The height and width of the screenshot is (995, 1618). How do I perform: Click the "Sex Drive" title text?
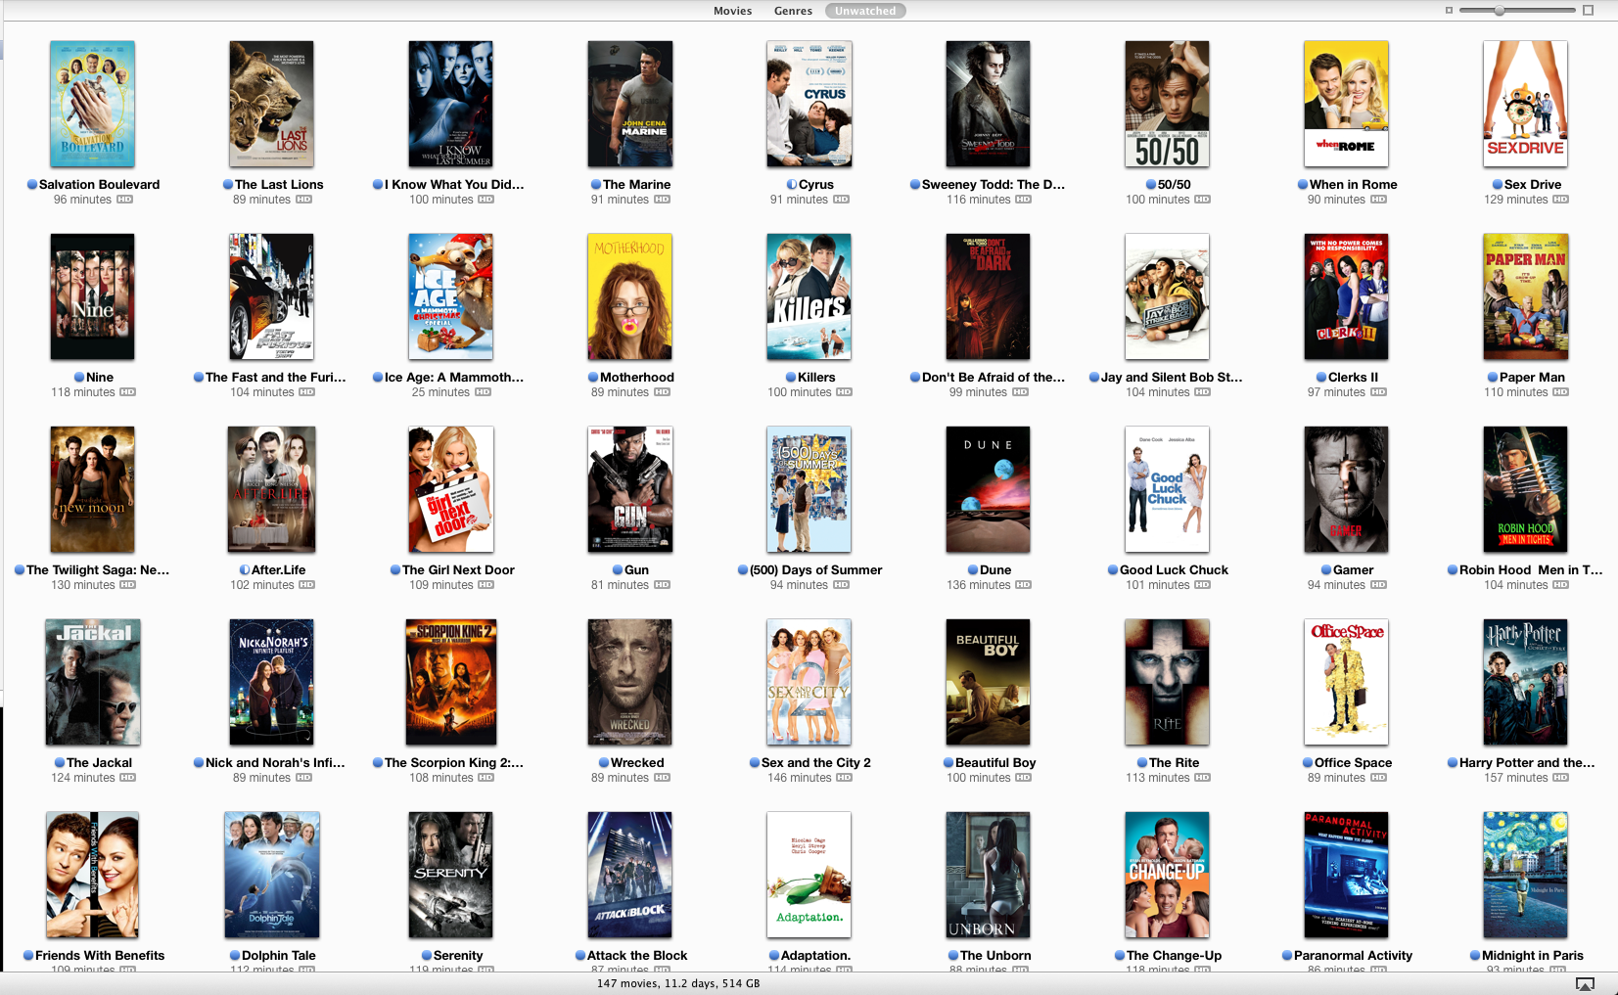[1533, 184]
